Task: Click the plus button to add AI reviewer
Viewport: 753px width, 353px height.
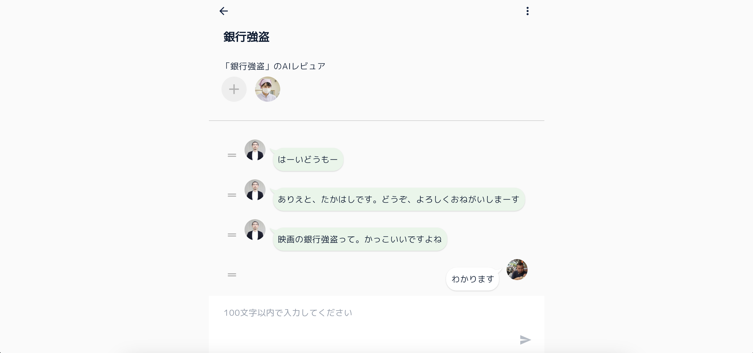Action: pyautogui.click(x=234, y=89)
